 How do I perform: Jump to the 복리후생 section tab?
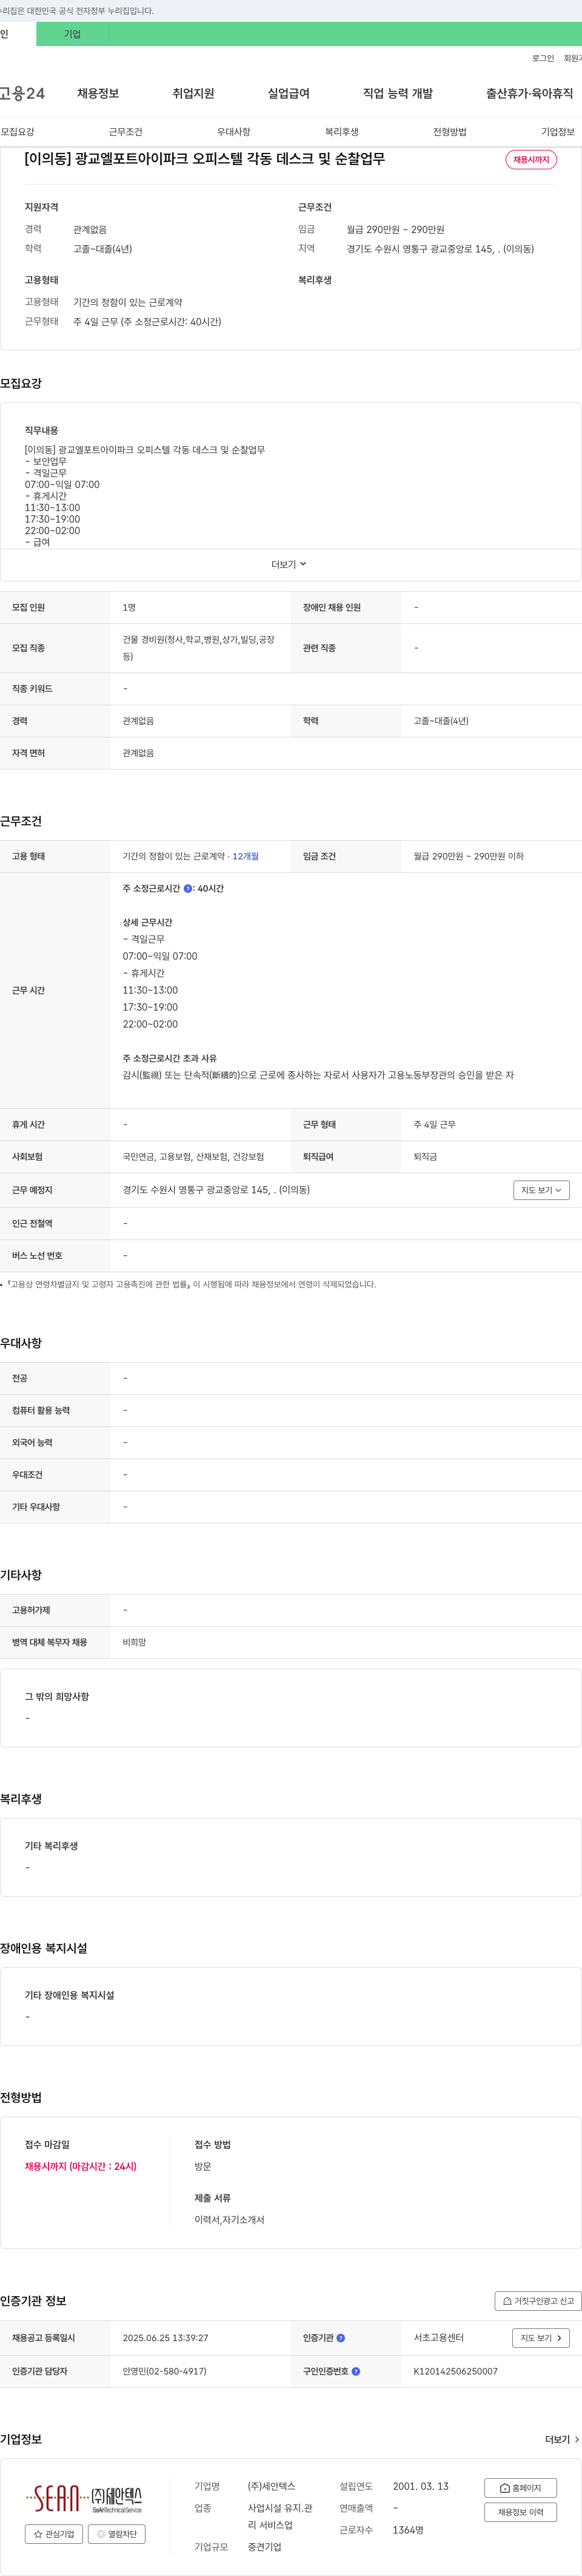click(341, 132)
